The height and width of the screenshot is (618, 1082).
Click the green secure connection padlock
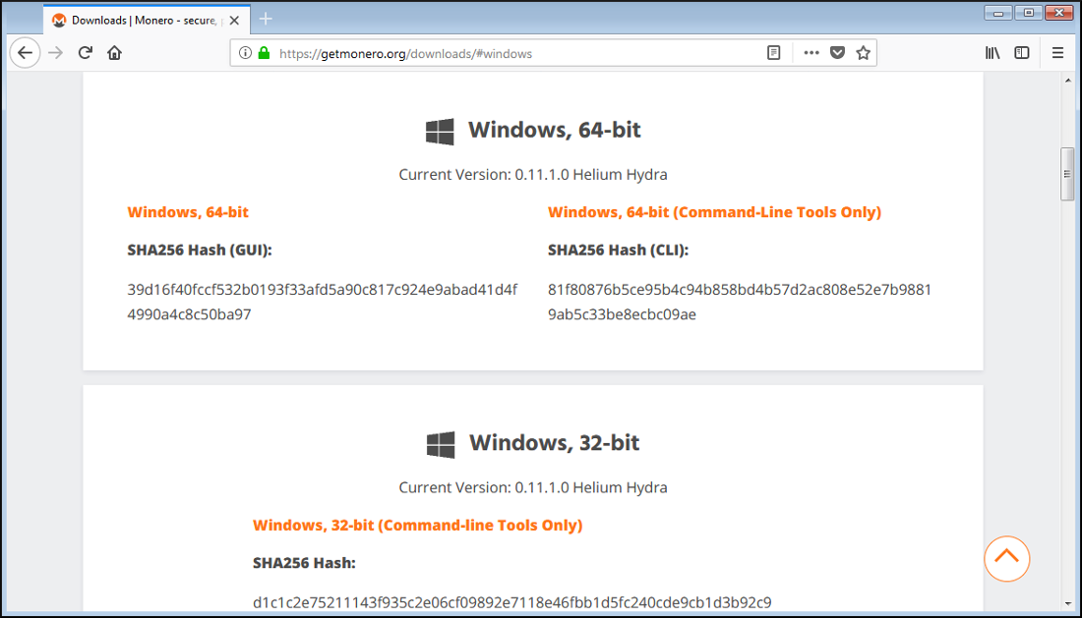tap(264, 53)
